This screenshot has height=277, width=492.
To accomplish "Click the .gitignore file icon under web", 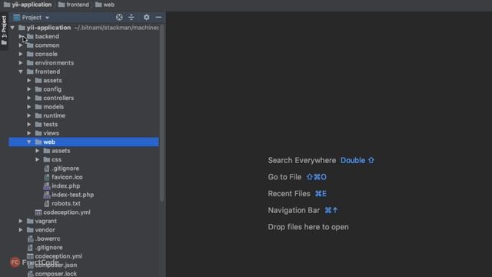I will click(x=47, y=169).
